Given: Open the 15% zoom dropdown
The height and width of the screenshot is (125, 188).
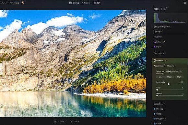Looking at the screenshot, I should pos(63,121).
